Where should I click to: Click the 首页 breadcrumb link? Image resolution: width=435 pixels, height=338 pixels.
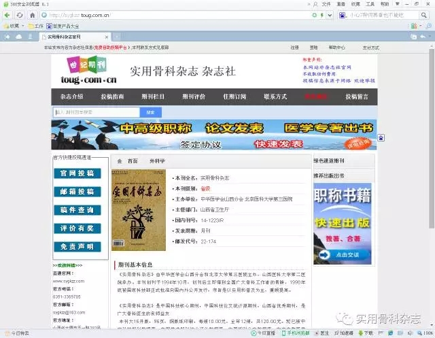(x=133, y=161)
